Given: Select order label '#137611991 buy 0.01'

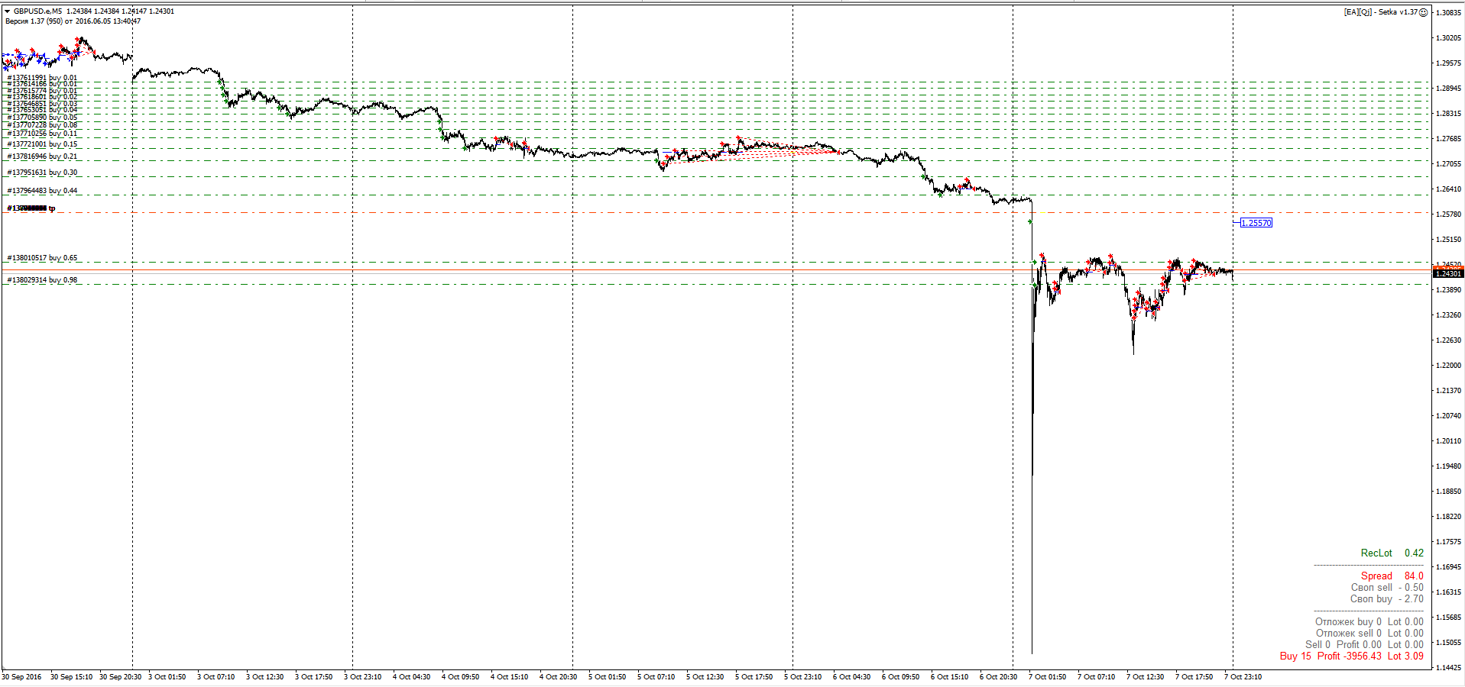Looking at the screenshot, I should tap(42, 78).
